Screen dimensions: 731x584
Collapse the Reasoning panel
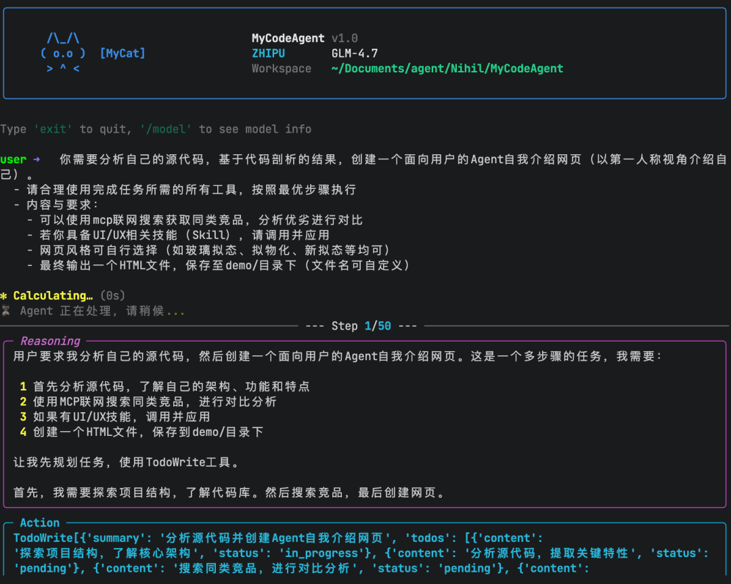49,340
